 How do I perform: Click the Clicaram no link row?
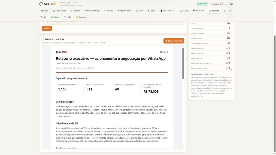(211, 28)
